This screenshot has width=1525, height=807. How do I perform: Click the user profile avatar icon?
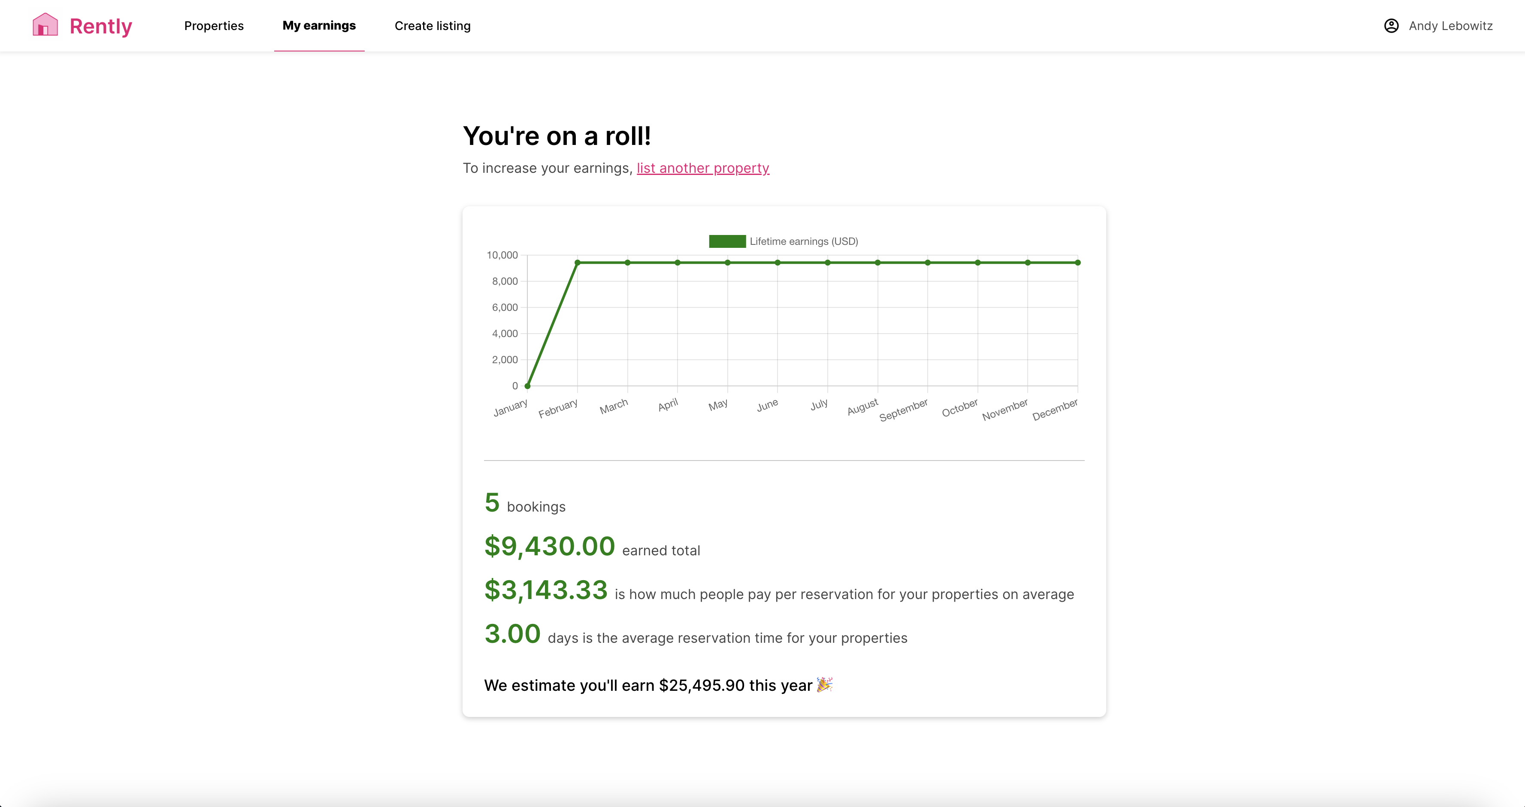tap(1391, 25)
